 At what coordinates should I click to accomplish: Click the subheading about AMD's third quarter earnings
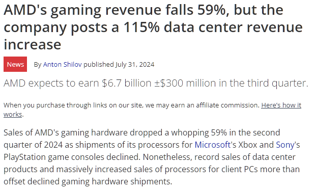coord(156,83)
